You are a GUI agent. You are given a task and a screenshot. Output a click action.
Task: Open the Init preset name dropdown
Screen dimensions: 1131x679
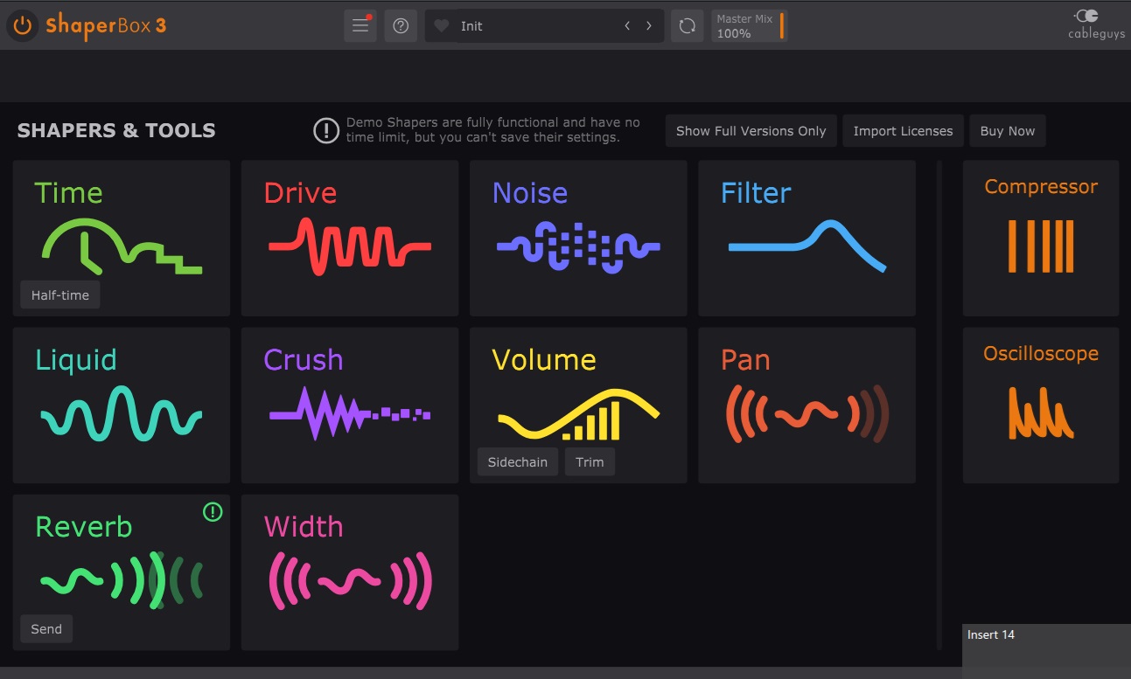[x=525, y=26]
